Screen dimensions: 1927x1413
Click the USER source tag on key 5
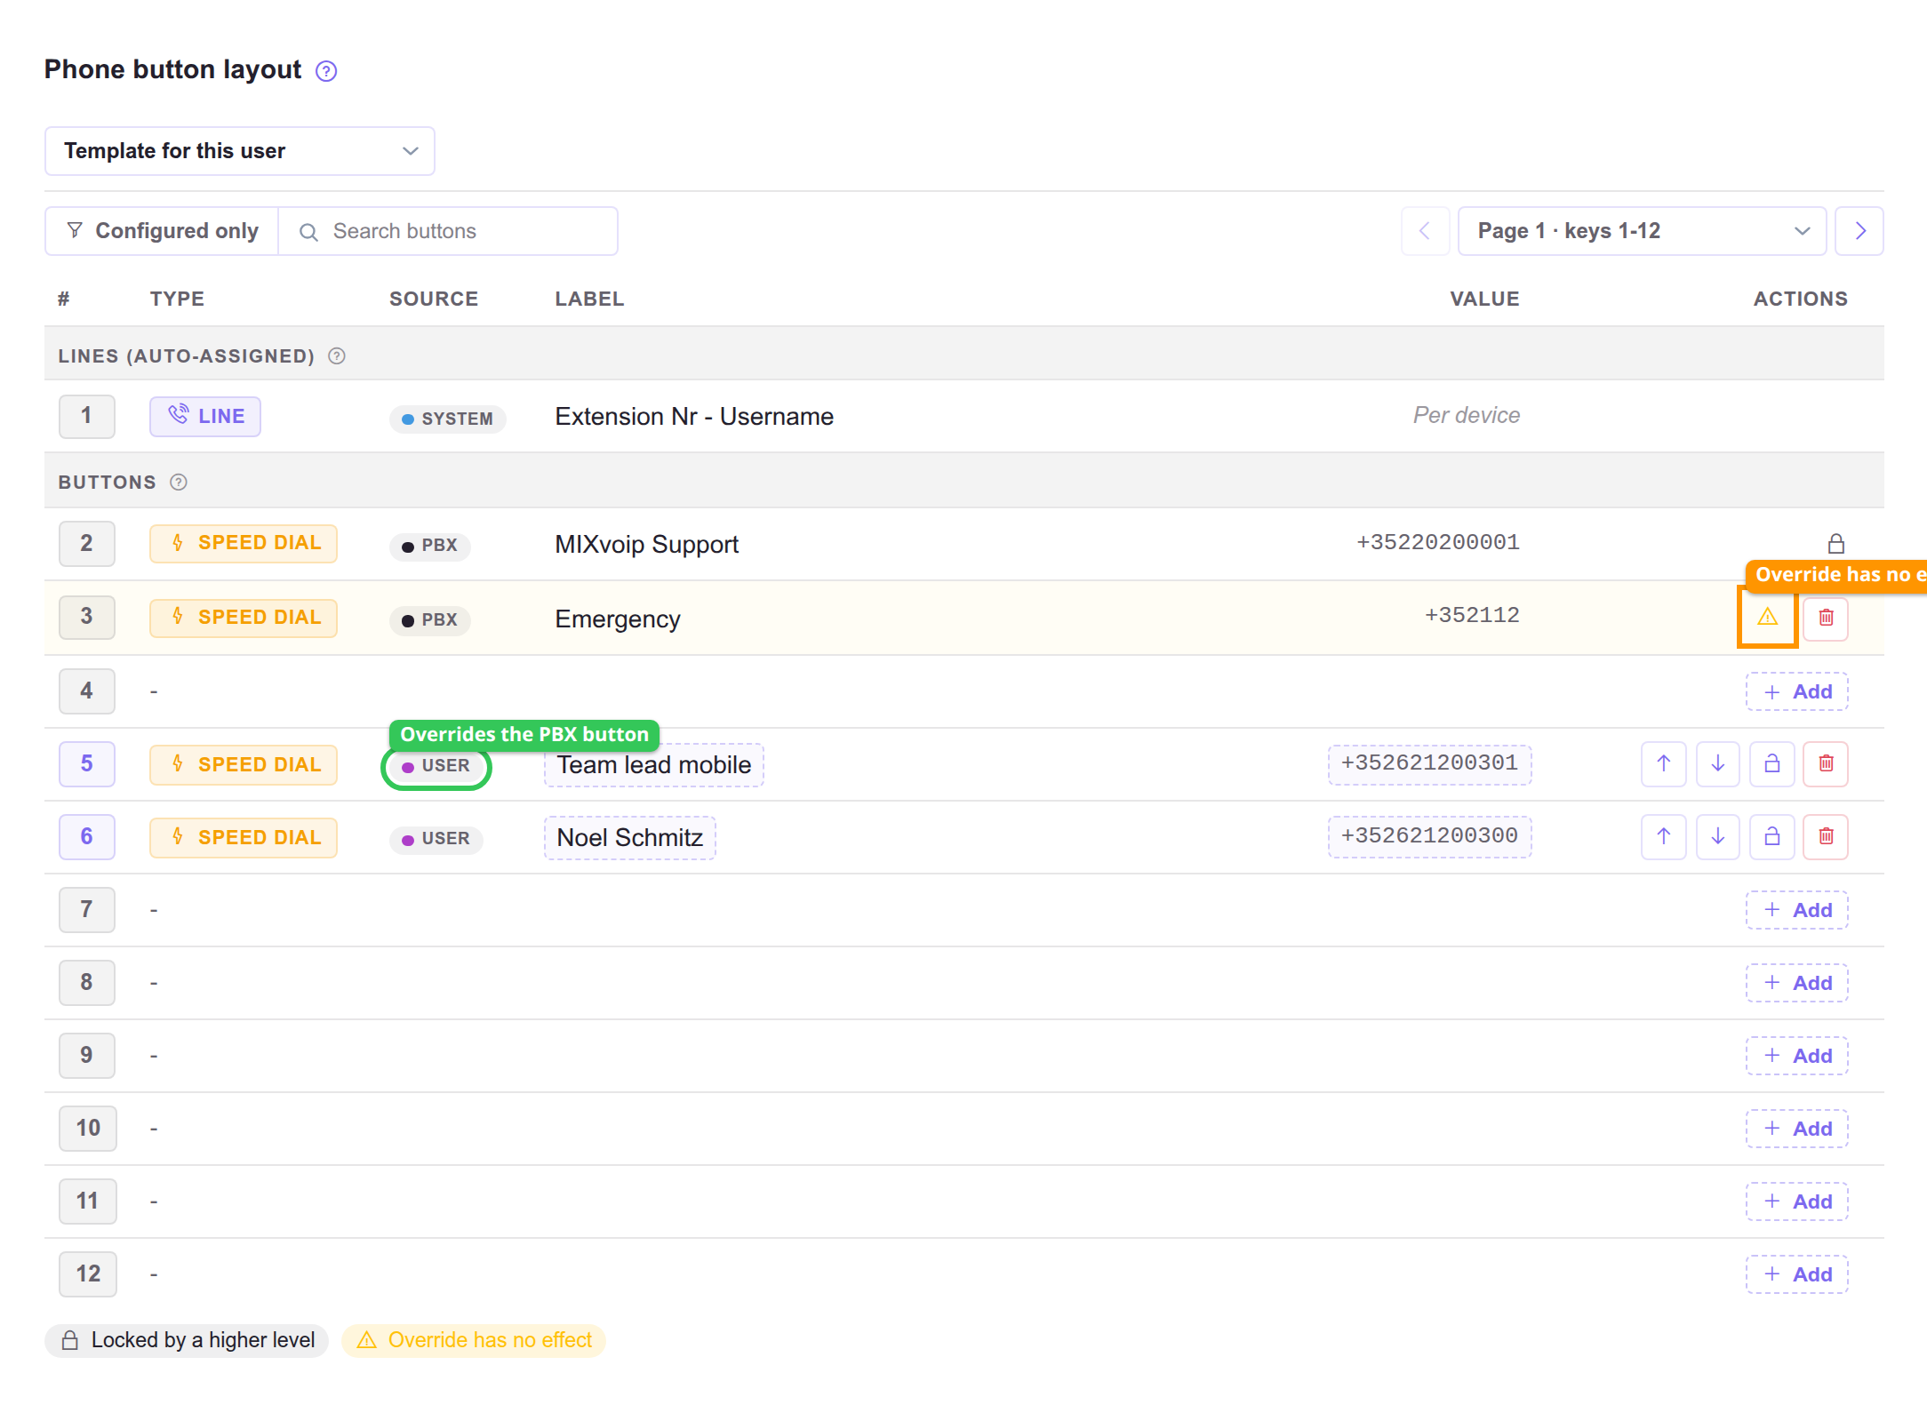click(436, 766)
